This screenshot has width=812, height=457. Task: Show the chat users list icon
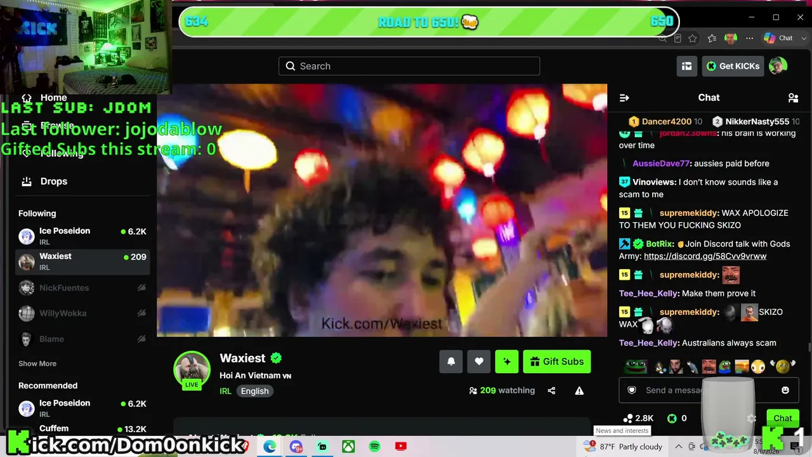click(793, 98)
